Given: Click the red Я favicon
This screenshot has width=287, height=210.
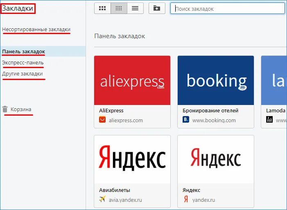Looking at the screenshot, I should pos(186,199).
